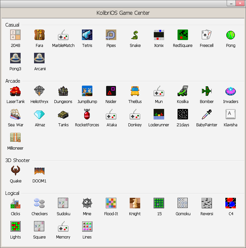Open the Millioneer quiz game

15,137
